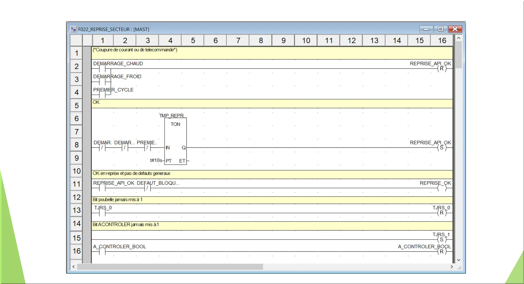The image size is (524, 284).
Task: Select the REPRISE_OK output coil
Action: (x=442, y=188)
